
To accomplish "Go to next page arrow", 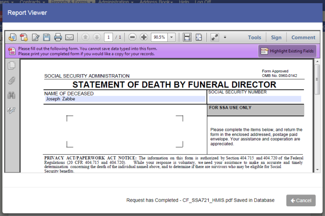I will click(97, 37).
